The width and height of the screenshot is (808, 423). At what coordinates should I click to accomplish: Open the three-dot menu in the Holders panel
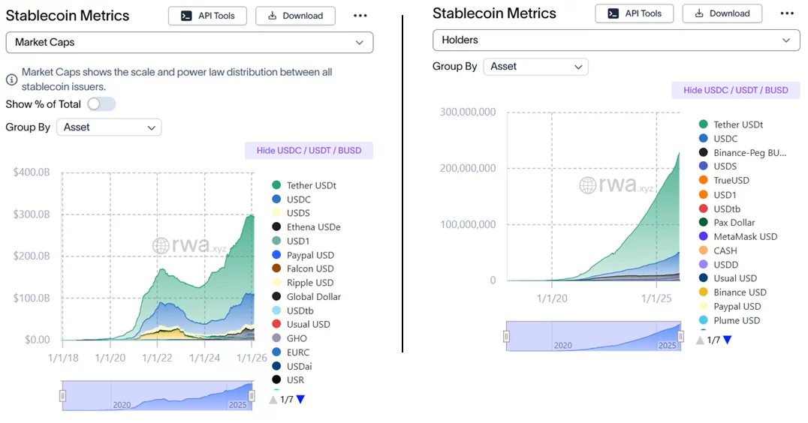787,13
